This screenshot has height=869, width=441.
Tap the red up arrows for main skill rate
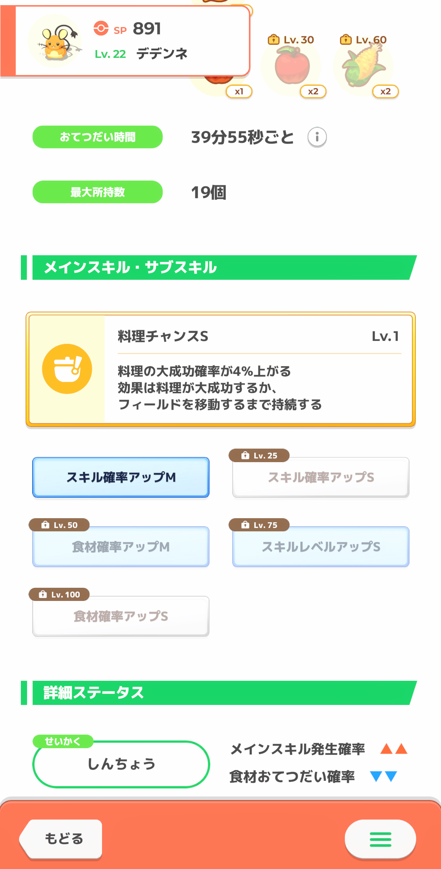pyautogui.click(x=393, y=749)
